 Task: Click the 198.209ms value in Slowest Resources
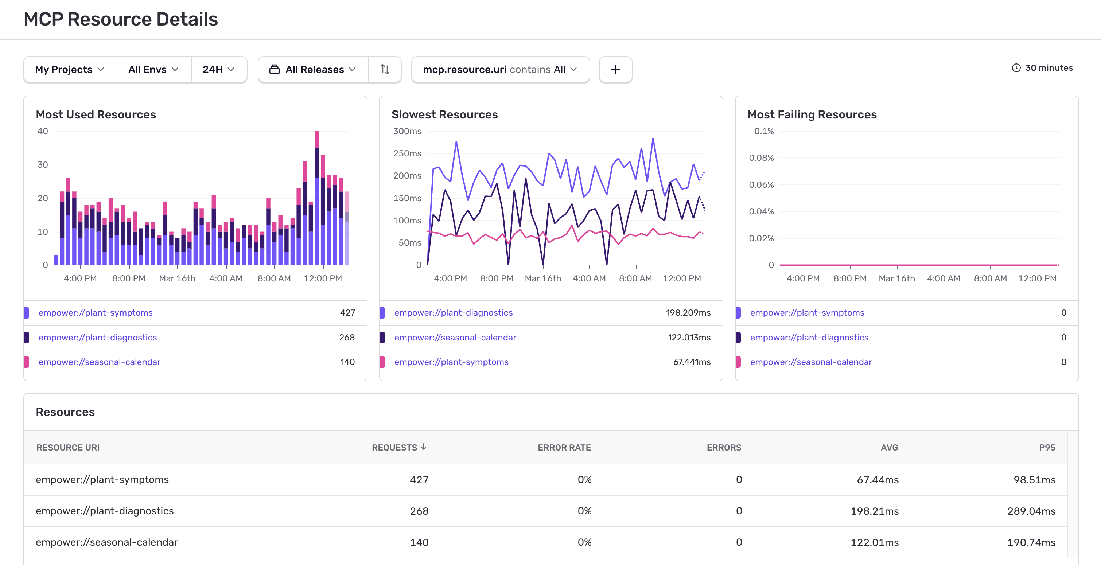click(688, 313)
